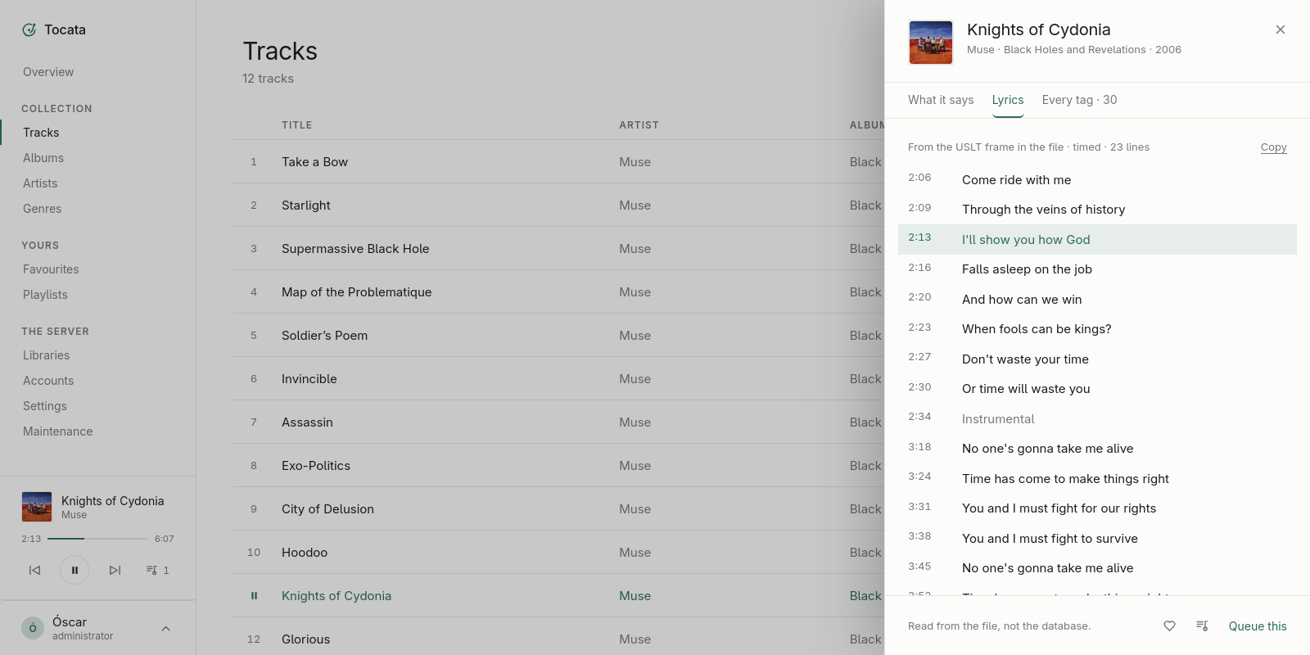Viewport: 1310px width, 655px height.
Task: Add to queue using the panel's queue icon
Action: [1202, 626]
